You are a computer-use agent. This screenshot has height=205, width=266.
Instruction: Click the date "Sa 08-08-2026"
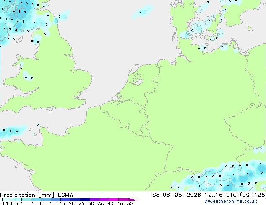click(x=177, y=195)
